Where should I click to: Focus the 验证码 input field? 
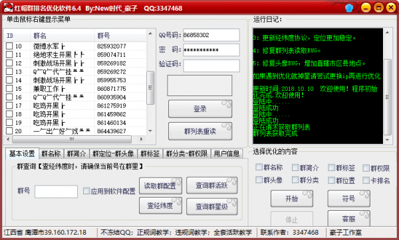[x=211, y=66]
